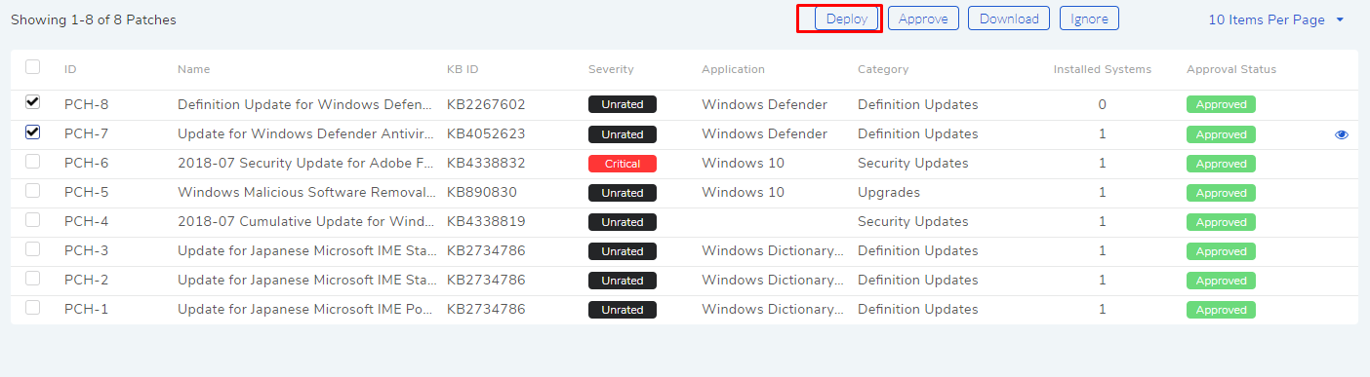
Task: Click KB4338819 in the KB ID column
Action: pyautogui.click(x=486, y=221)
